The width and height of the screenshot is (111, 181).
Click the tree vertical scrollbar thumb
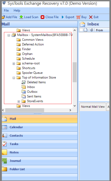tap(75, 72)
